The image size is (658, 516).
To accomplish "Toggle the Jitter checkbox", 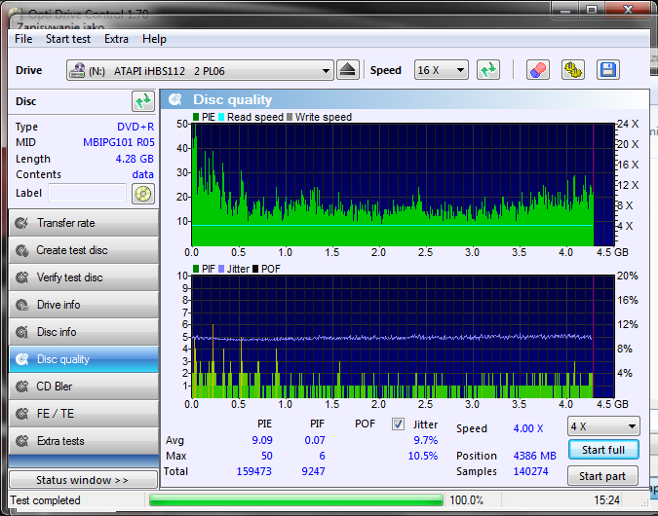I will pyautogui.click(x=398, y=424).
